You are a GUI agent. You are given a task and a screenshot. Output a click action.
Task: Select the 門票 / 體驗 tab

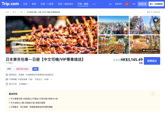coord(83,4)
